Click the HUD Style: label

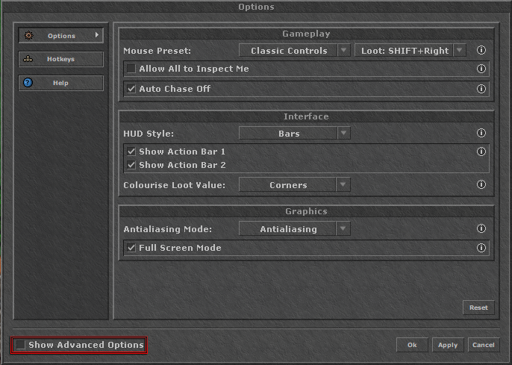click(149, 134)
